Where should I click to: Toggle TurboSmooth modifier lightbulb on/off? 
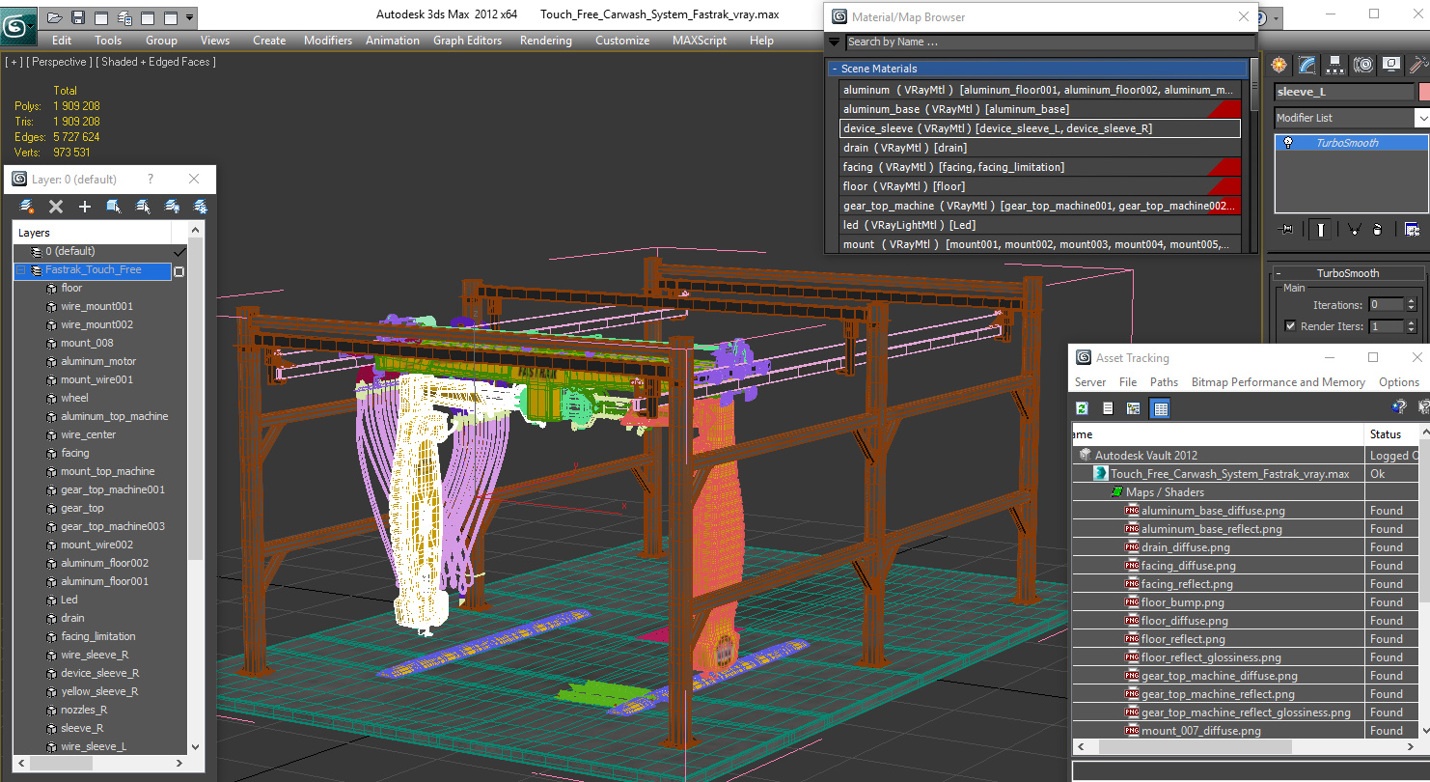pos(1287,143)
